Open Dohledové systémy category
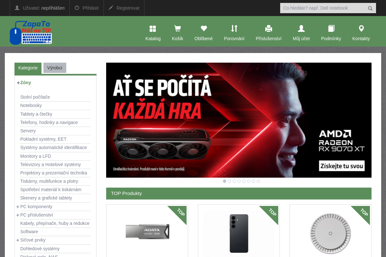The height and width of the screenshot is (257, 386). [x=40, y=249]
